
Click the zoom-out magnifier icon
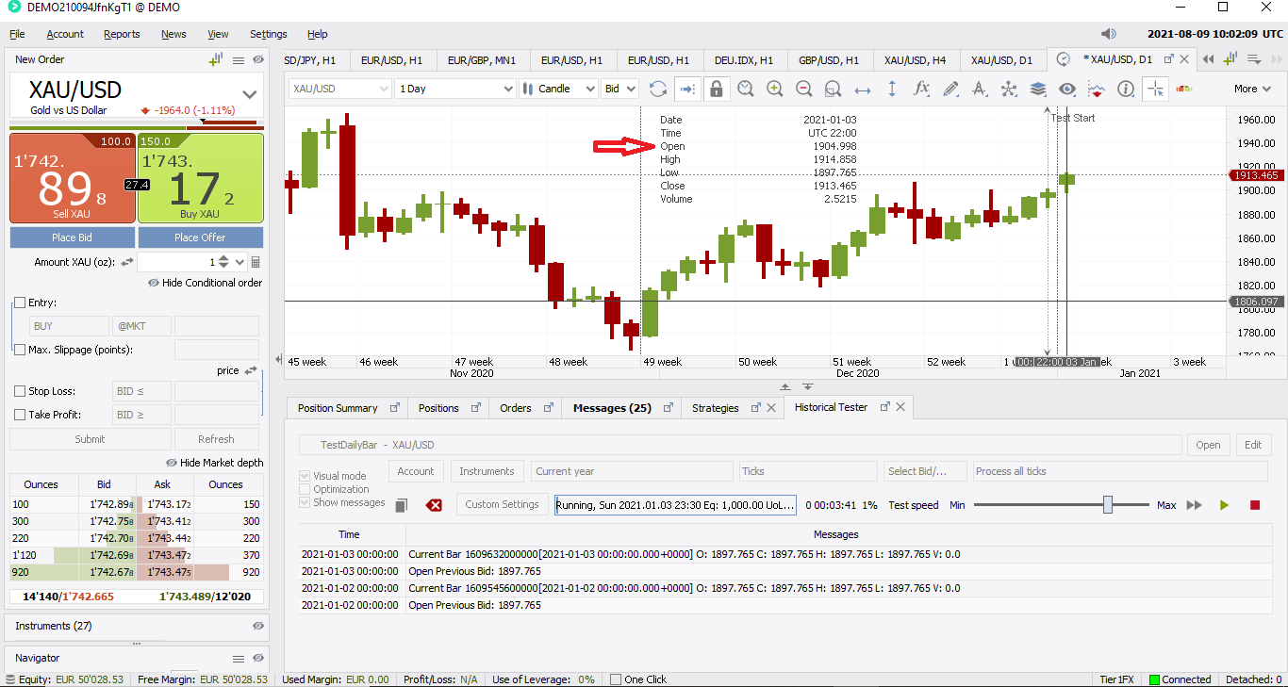(804, 89)
